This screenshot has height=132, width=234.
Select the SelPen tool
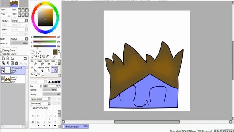click(x=47, y=69)
